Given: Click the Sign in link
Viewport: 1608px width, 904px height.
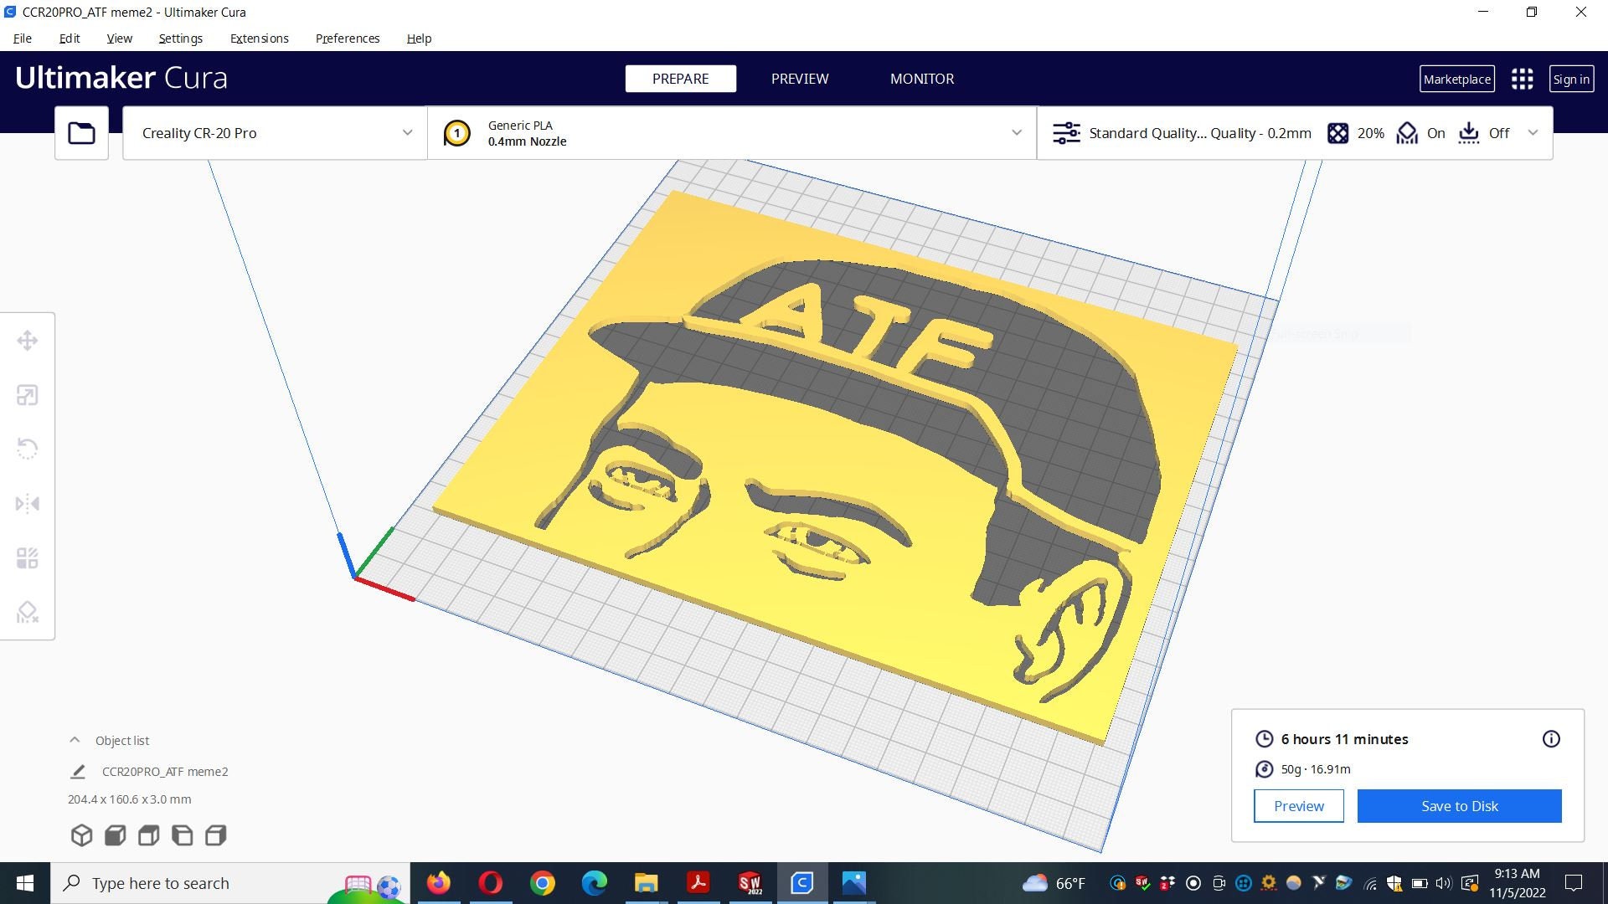Looking at the screenshot, I should [x=1571, y=79].
